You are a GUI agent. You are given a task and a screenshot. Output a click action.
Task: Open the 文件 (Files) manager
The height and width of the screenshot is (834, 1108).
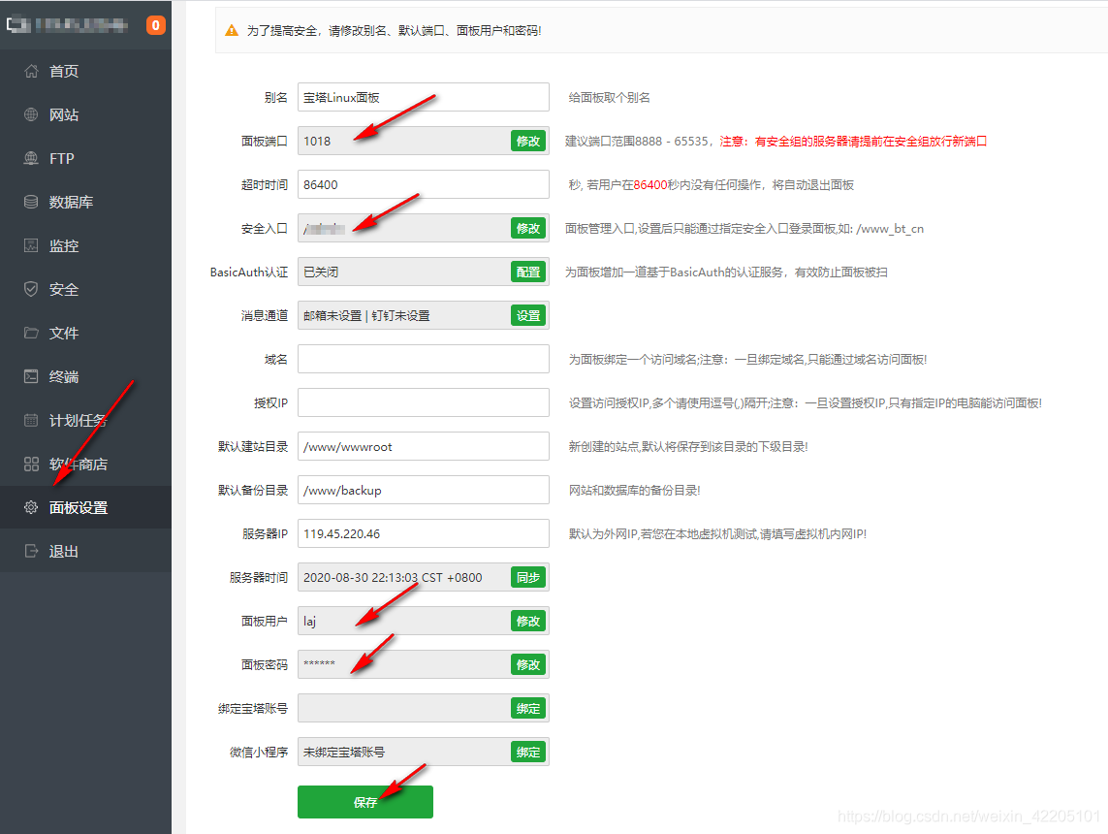click(x=58, y=332)
